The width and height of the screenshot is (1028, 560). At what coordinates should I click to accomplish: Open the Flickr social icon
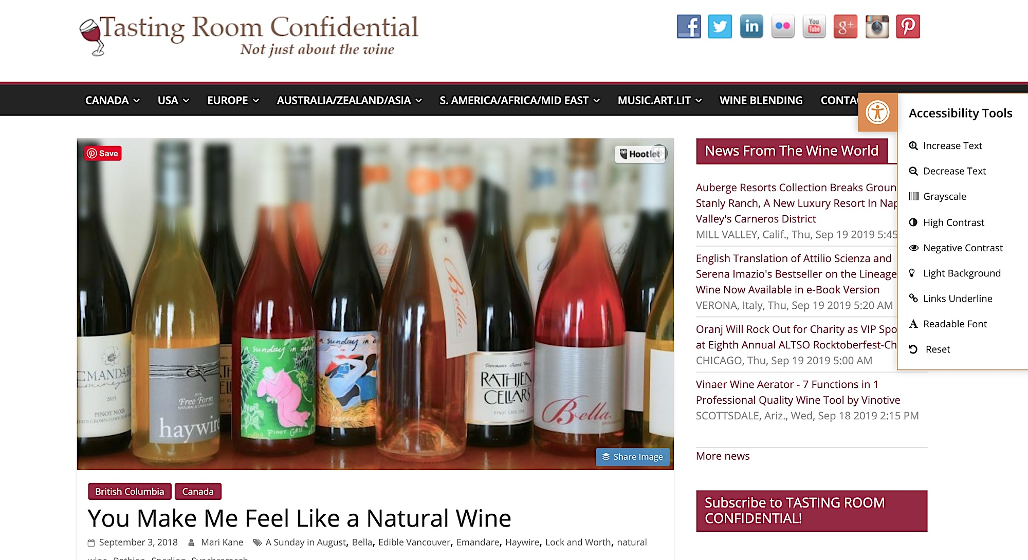782,27
